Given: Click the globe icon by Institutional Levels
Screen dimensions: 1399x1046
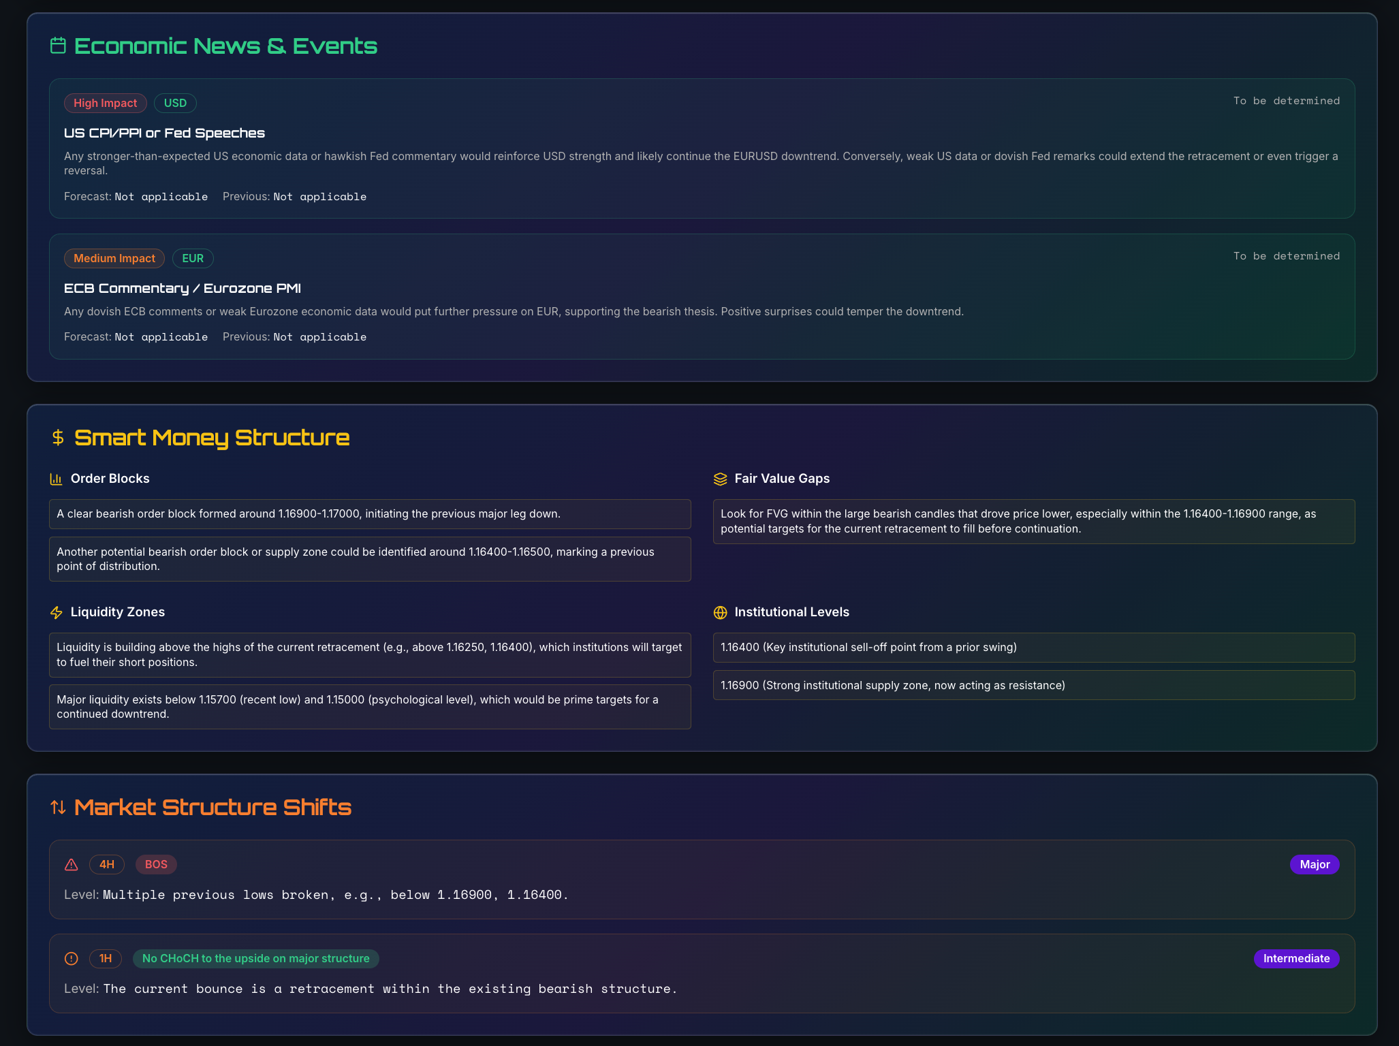Looking at the screenshot, I should tap(720, 612).
